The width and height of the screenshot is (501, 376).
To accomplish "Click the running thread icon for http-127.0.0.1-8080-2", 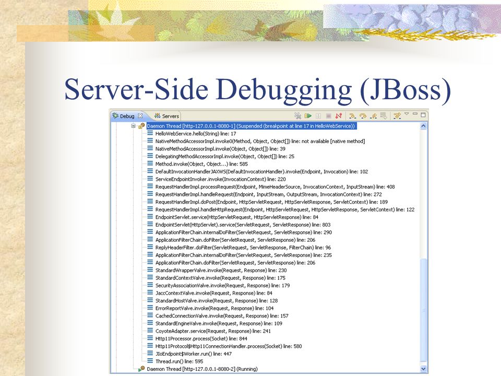I will click(141, 369).
